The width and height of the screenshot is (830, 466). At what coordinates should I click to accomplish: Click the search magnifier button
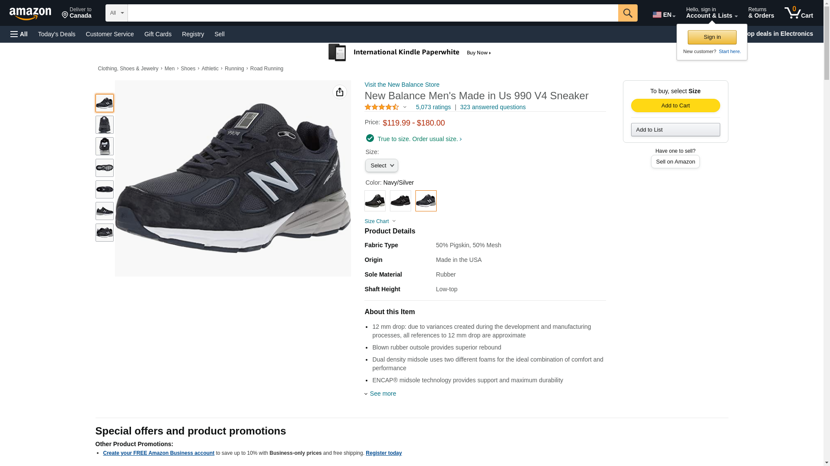pyautogui.click(x=628, y=13)
